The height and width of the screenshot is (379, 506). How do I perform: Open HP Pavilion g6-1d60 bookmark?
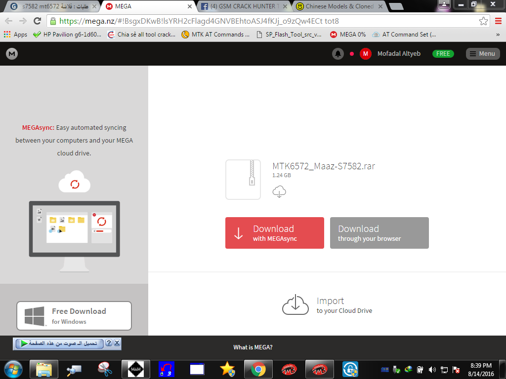[67, 35]
